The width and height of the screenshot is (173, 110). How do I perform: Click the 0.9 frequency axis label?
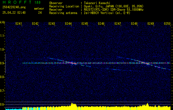[x=2, y=63]
